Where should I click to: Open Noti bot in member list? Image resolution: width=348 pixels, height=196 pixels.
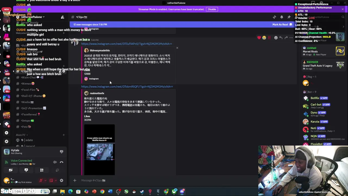pyautogui.click(x=324, y=129)
